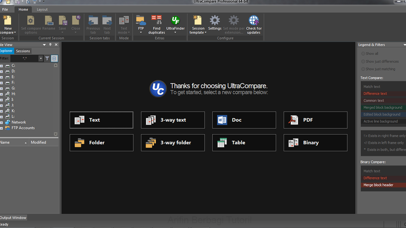Sort by the Name column header
The image size is (406, 228).
pos(14,142)
